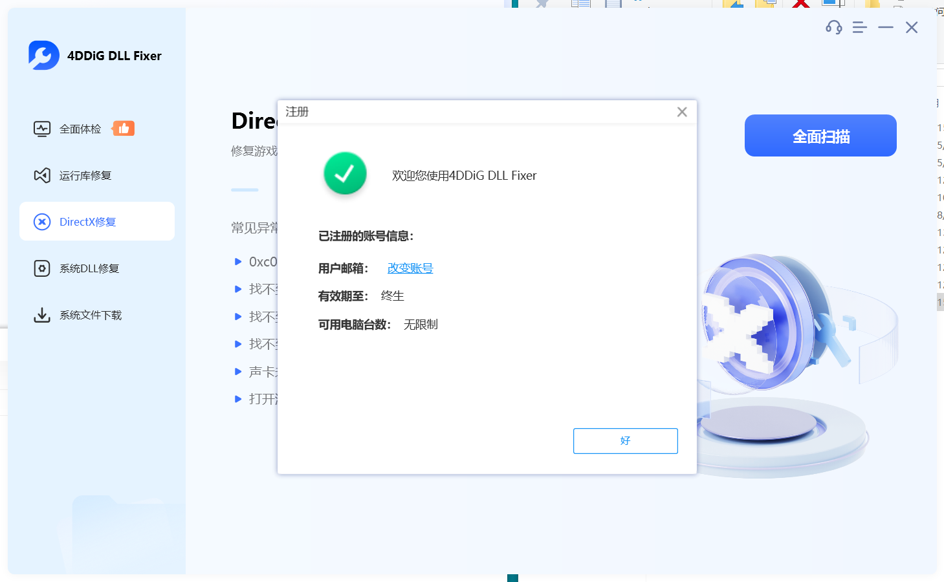This screenshot has height=582, width=944.
Task: Minimize the 4DDiG DLL Fixer window
Action: [886, 27]
